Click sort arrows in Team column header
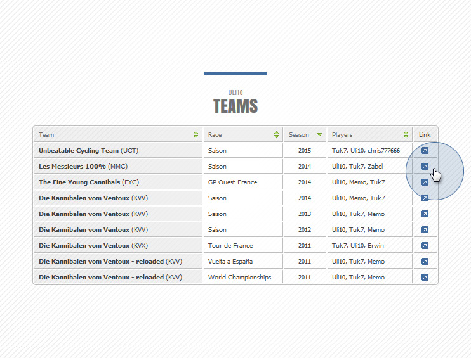Viewport: 471px width, 358px height. point(196,135)
